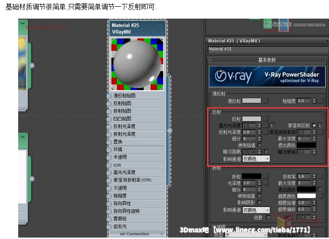329x239 pixels.
Task: Click the 菲涅耳折射率(IOR) input socket
Action: [x=109, y=180]
